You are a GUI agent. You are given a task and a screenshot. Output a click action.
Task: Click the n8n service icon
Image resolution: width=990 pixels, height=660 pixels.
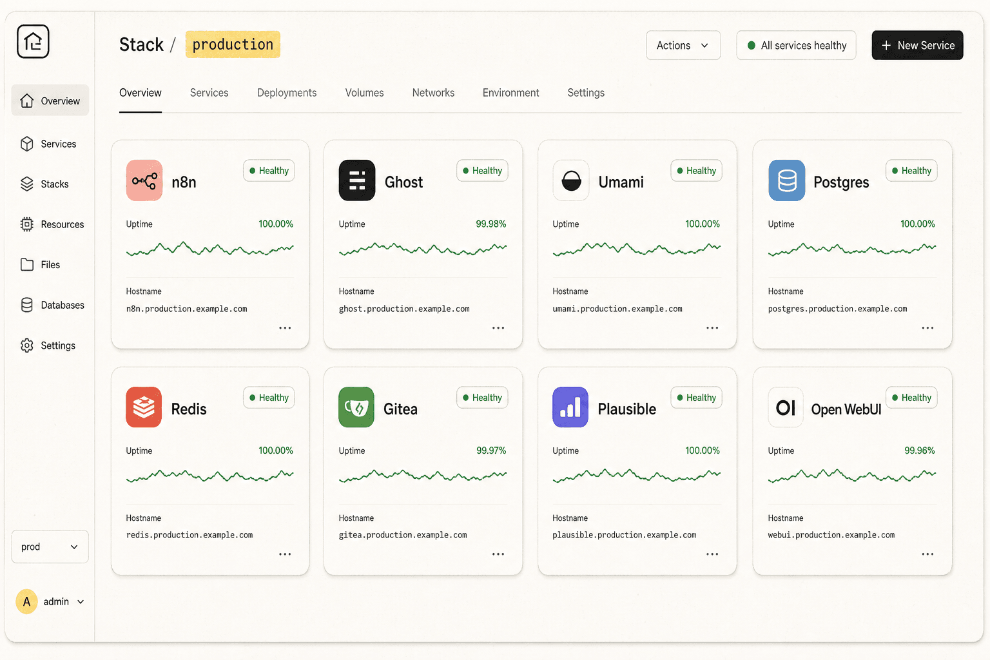(x=144, y=180)
